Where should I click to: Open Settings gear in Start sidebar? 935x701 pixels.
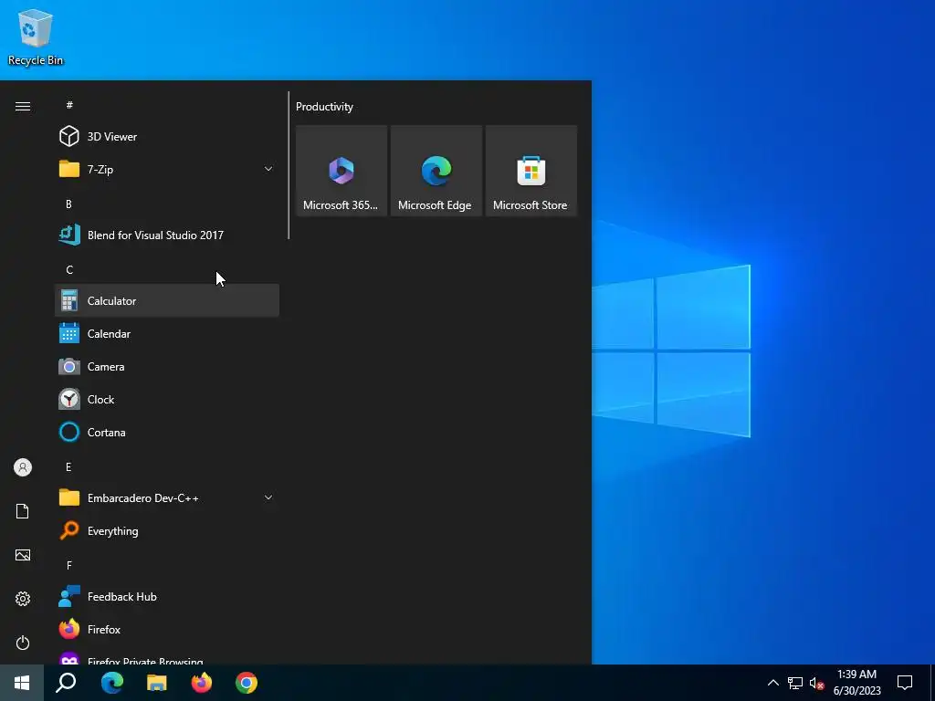tap(23, 599)
